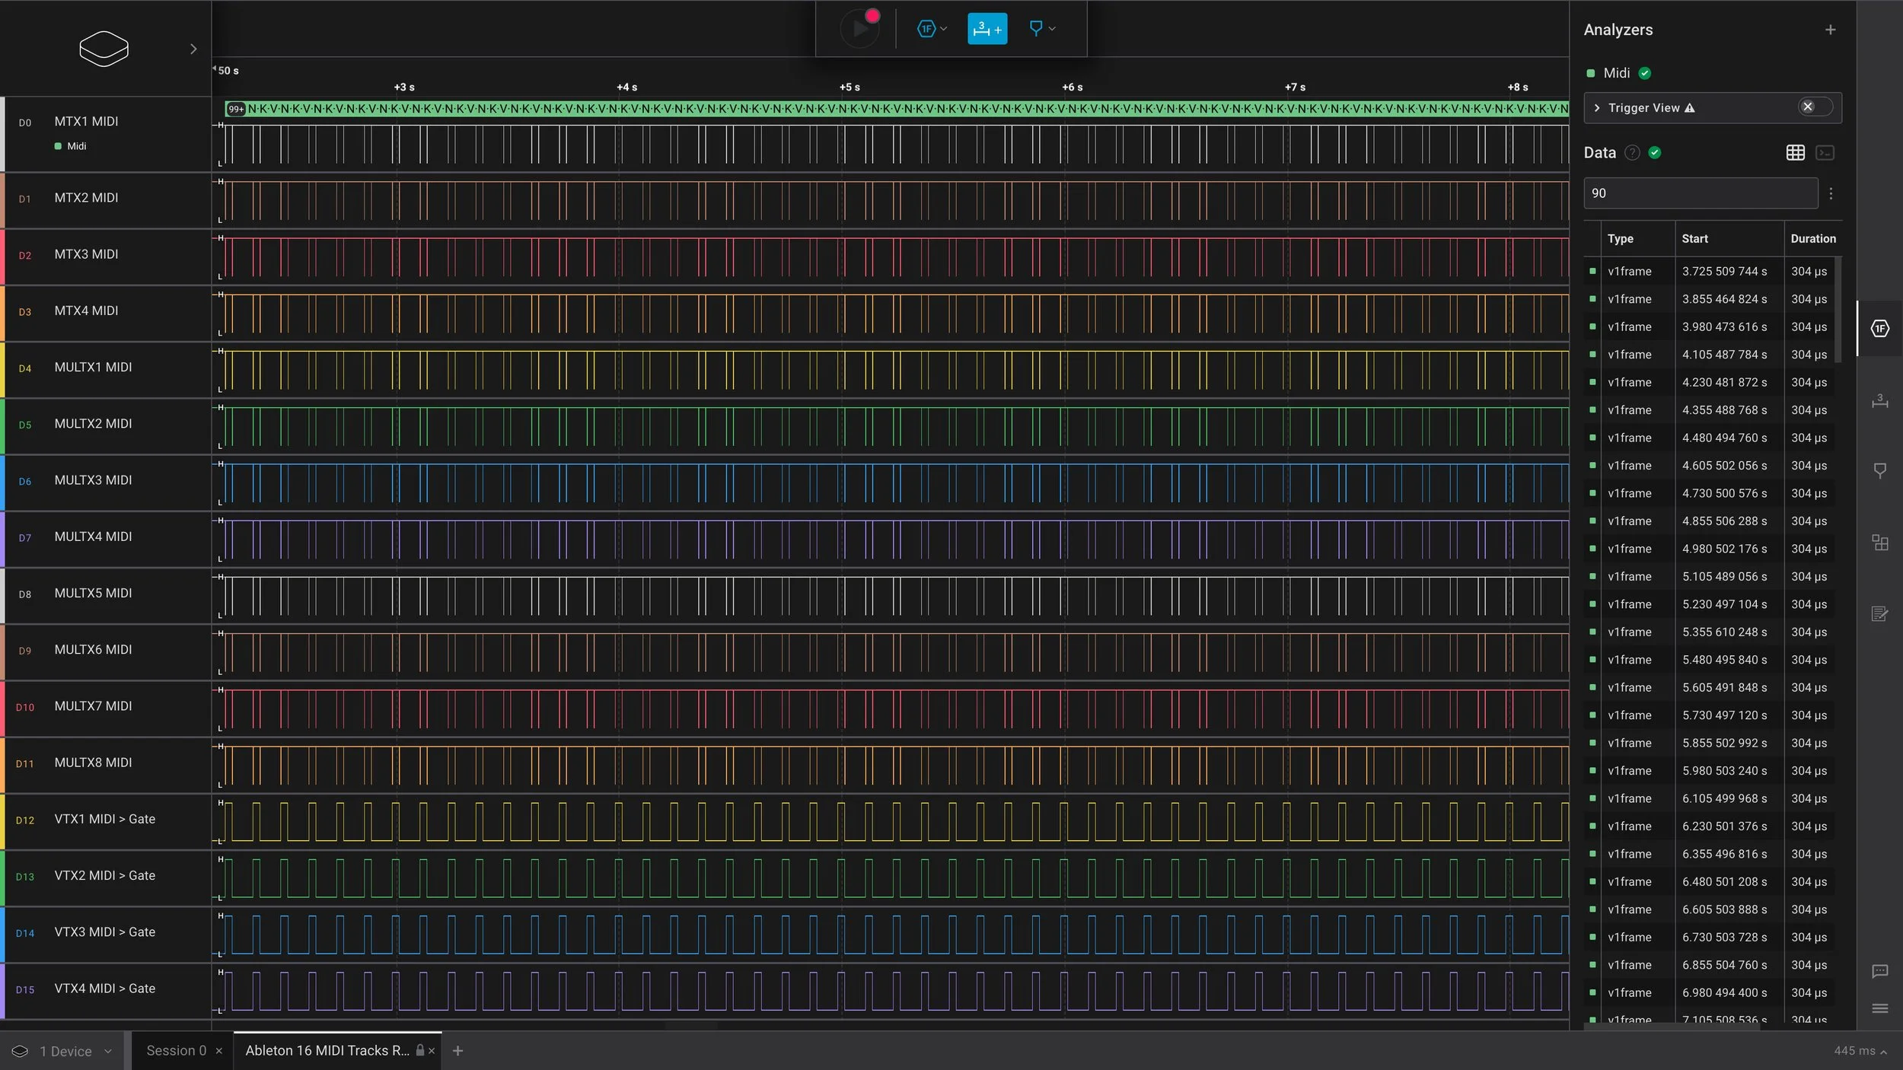Click the add measurement toolbar button

click(x=987, y=29)
